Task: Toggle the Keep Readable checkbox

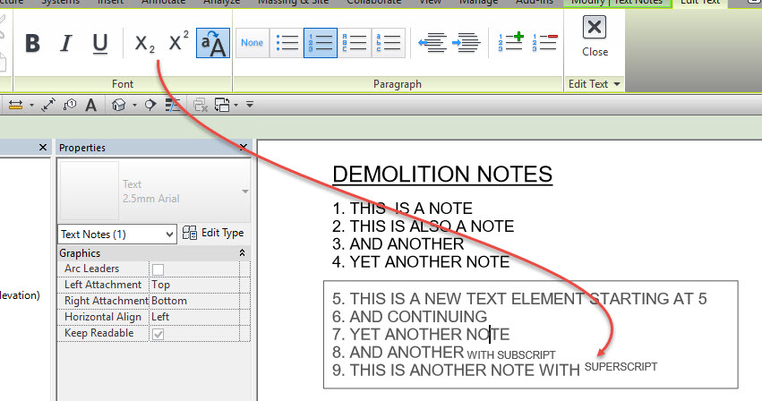Action: coord(158,334)
